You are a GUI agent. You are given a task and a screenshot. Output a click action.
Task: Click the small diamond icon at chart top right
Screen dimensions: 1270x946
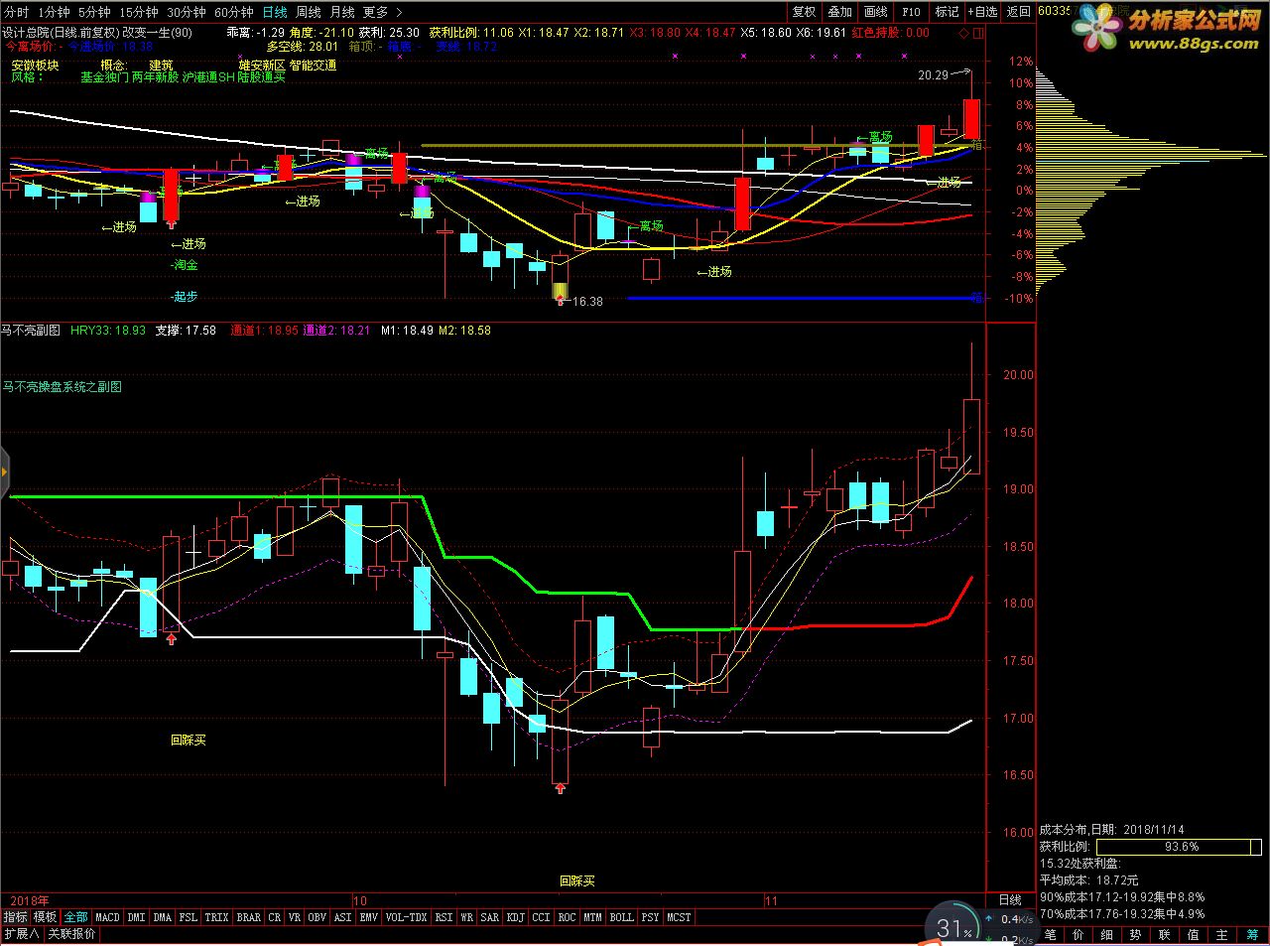(963, 33)
